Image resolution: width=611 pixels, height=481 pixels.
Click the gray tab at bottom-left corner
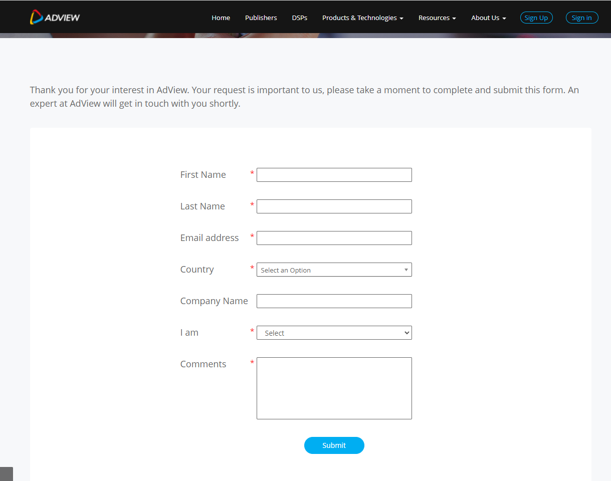click(x=6, y=474)
